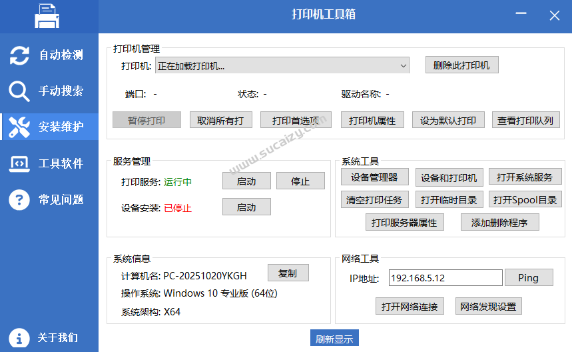Click the 刷新显示 button
Viewport: 572px width, 352px height.
click(334, 338)
